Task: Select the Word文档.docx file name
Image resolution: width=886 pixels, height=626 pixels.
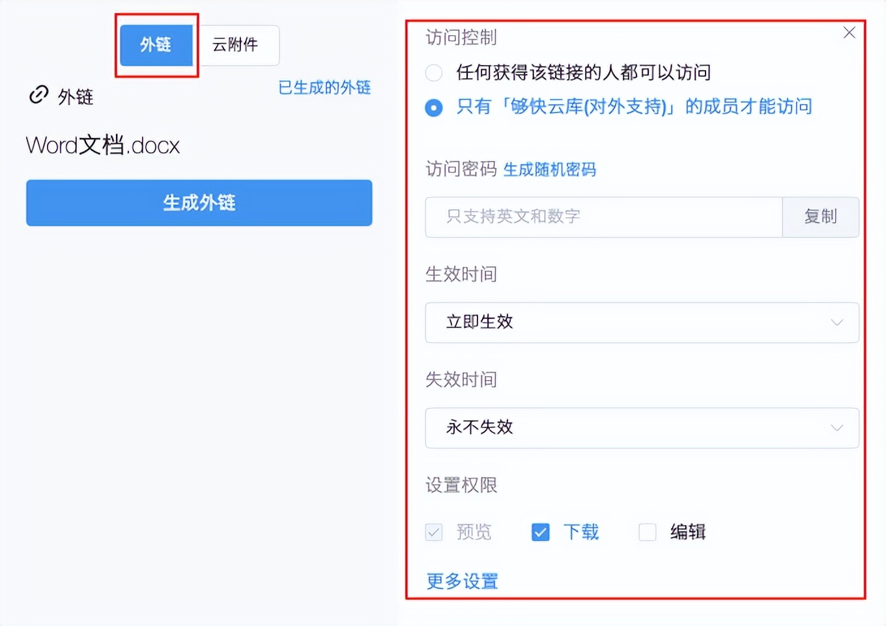Action: [x=102, y=144]
